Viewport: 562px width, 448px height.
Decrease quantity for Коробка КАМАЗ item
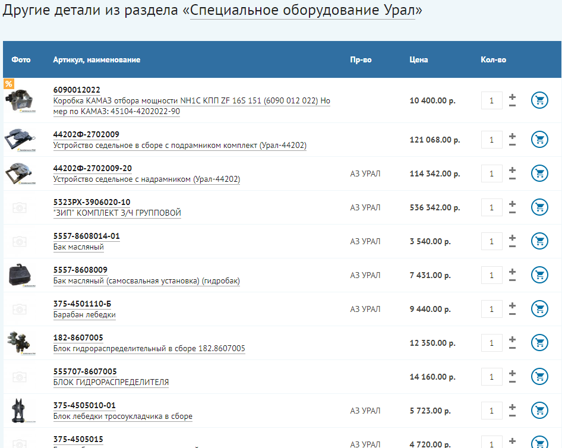point(512,106)
